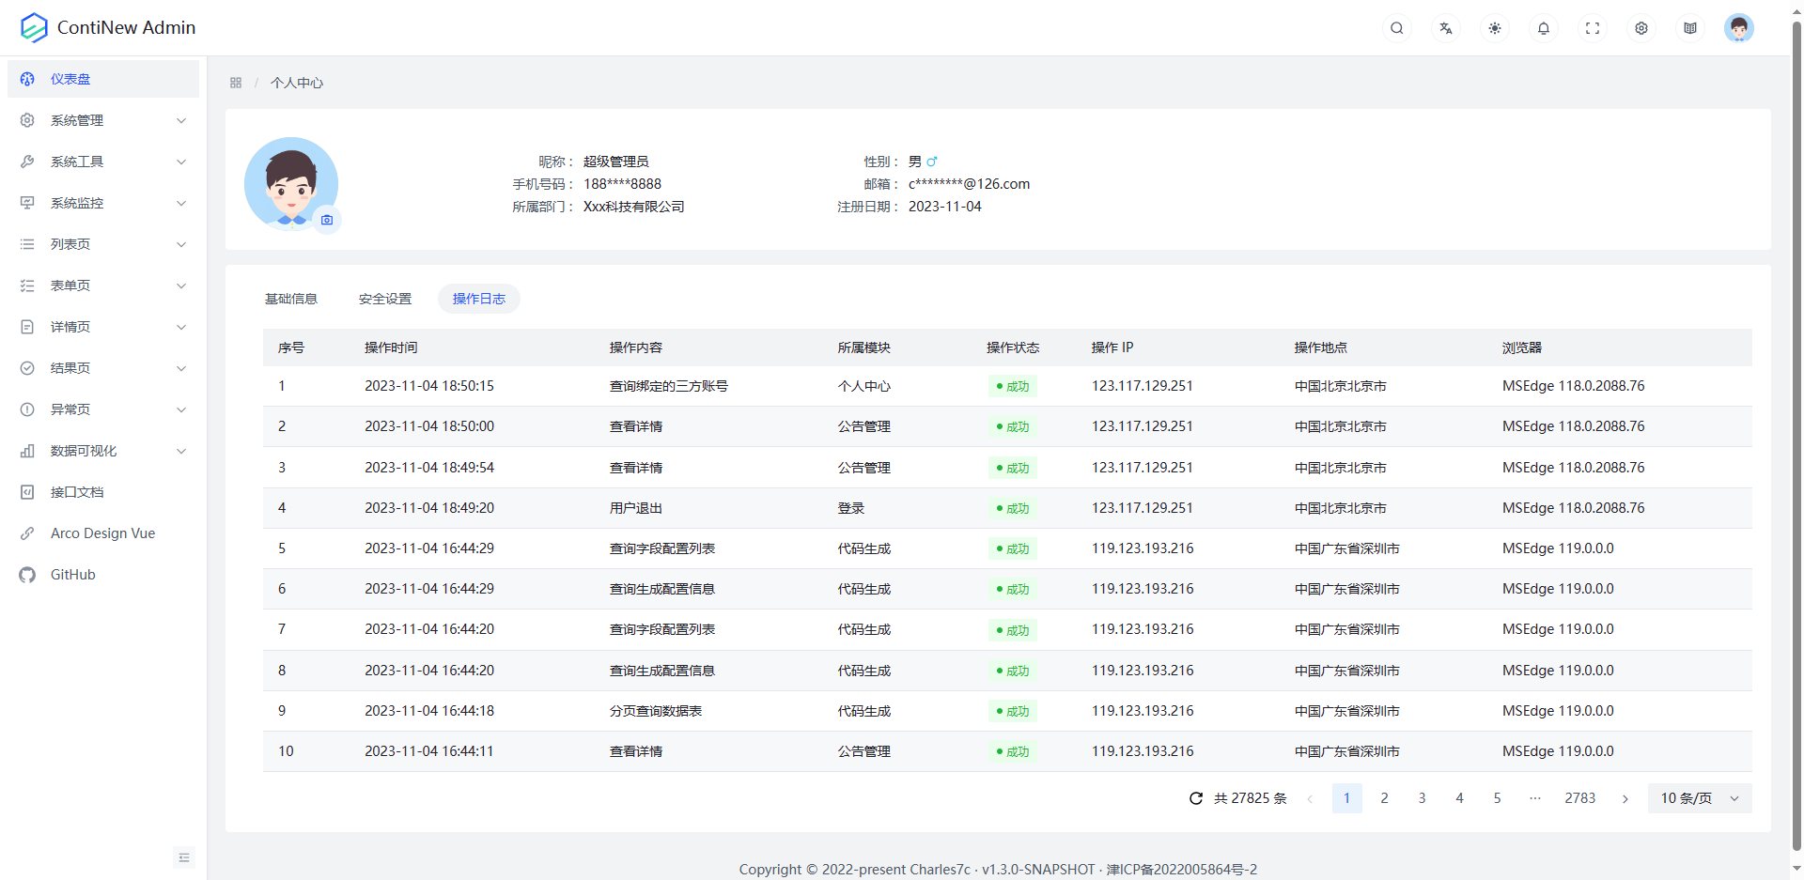
Task: Go to next page arrow
Action: [1625, 798]
